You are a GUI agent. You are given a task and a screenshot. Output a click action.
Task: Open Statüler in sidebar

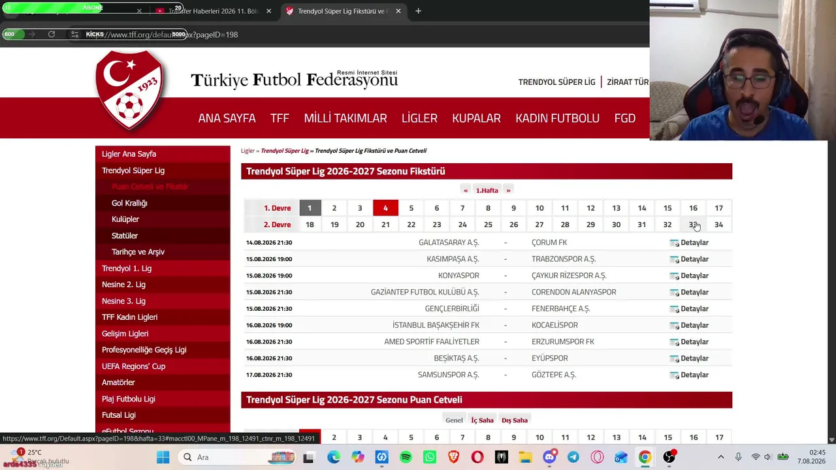(163, 236)
